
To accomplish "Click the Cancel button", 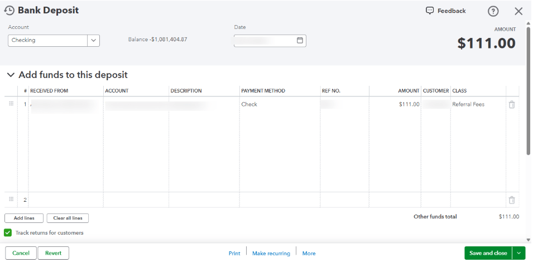I will [21, 253].
